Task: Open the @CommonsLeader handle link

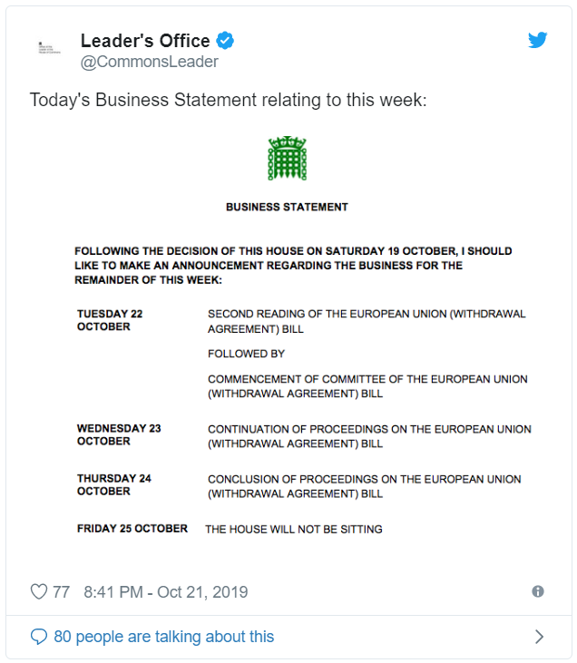Action: [150, 62]
